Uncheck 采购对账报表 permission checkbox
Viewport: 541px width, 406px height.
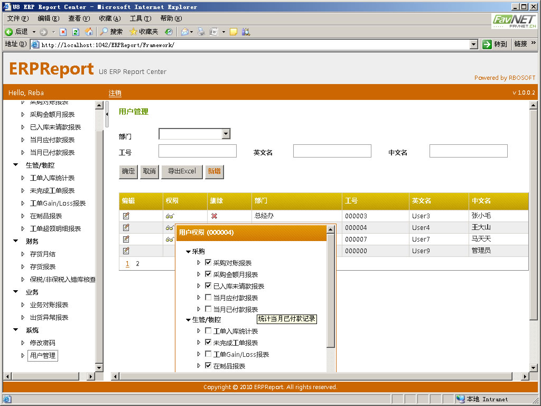click(x=208, y=262)
